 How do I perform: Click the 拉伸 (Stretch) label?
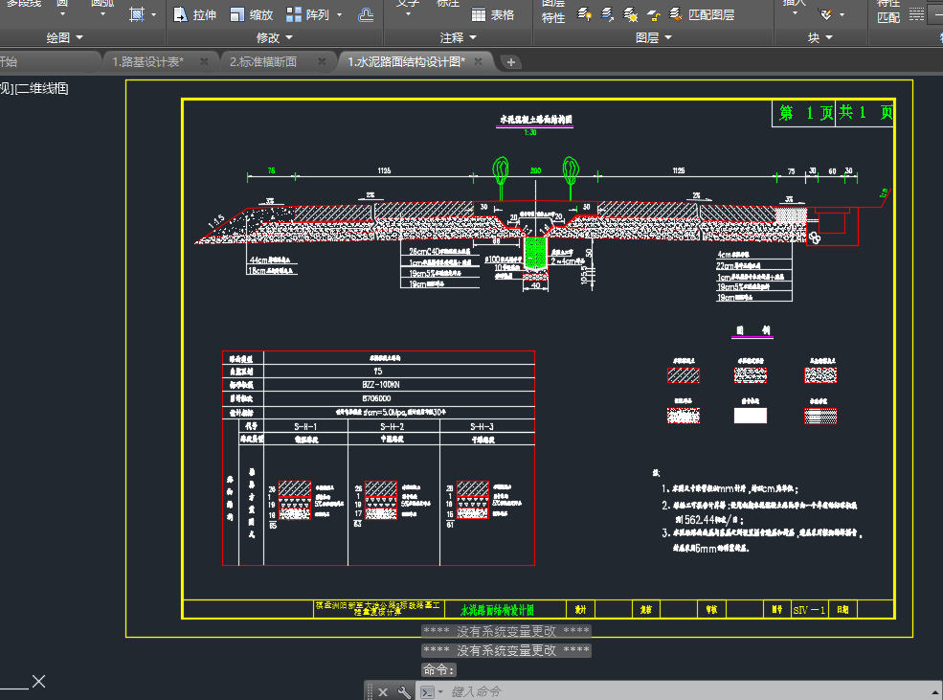pyautogui.click(x=205, y=15)
